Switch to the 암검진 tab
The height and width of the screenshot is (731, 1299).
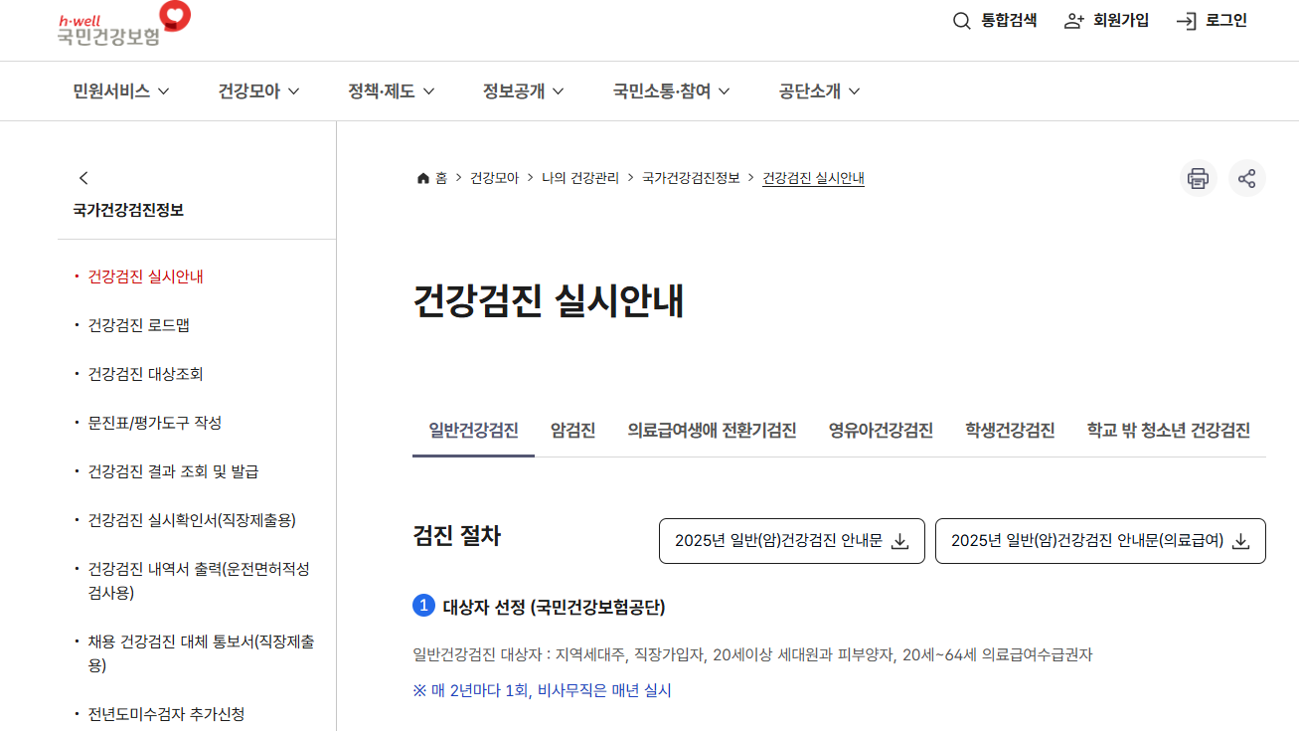pos(571,430)
